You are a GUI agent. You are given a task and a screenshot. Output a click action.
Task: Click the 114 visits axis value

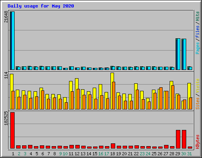[x=6, y=75]
